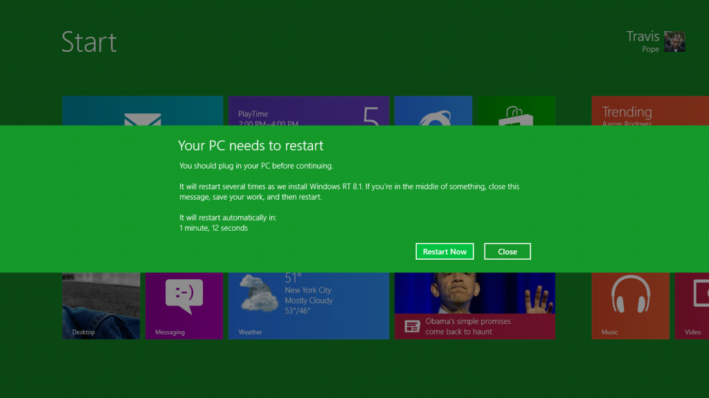Click the Travis Pope user account picture
The width and height of the screenshot is (709, 398).
click(674, 41)
